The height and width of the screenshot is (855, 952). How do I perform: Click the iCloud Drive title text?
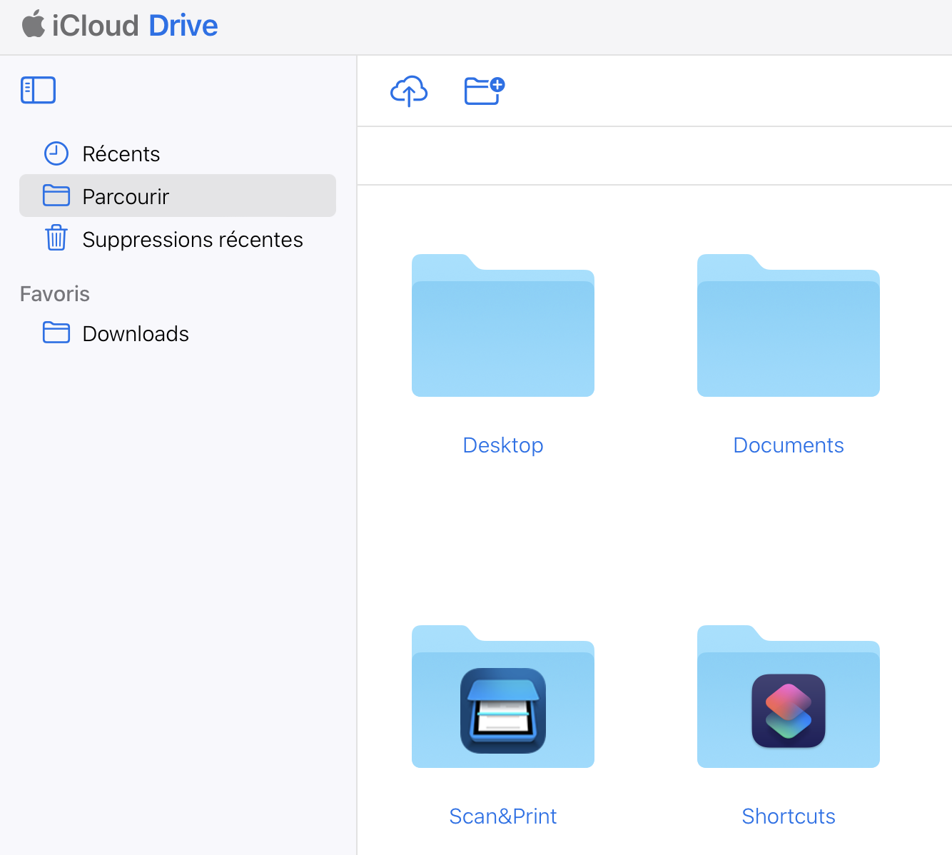click(135, 26)
